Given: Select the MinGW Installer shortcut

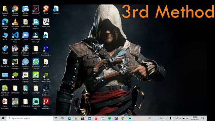Looking at the screenshot, I should point(15,50).
